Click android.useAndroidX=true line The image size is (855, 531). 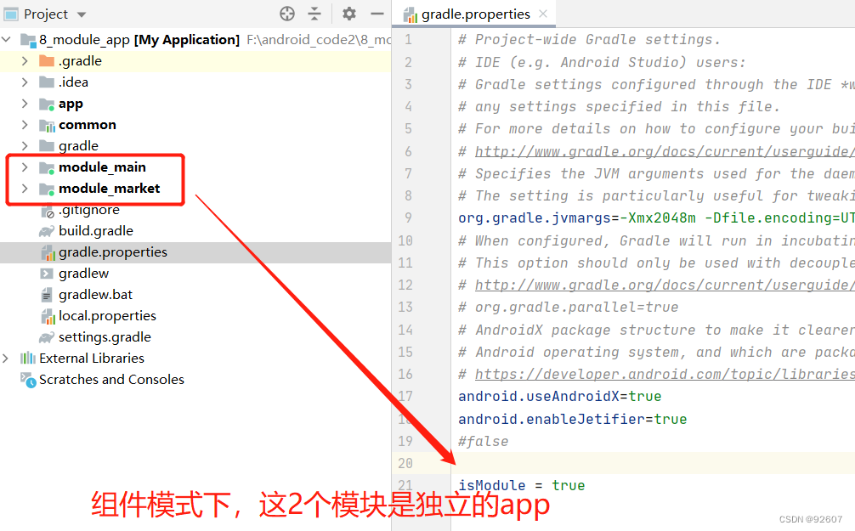coord(559,397)
